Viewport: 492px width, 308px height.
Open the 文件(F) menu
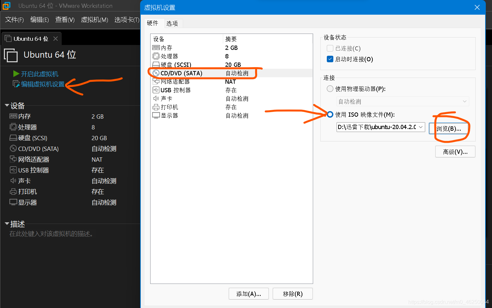coord(14,20)
